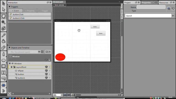176x99 pixels.
Task: Collapse the LayoutRoot tree node
Action: [12, 67]
